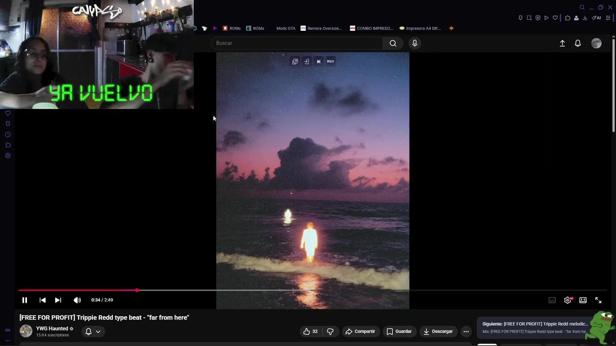This screenshot has height=346, width=616.
Task: Open the sidebar extensions cube icon
Action: pos(8,145)
